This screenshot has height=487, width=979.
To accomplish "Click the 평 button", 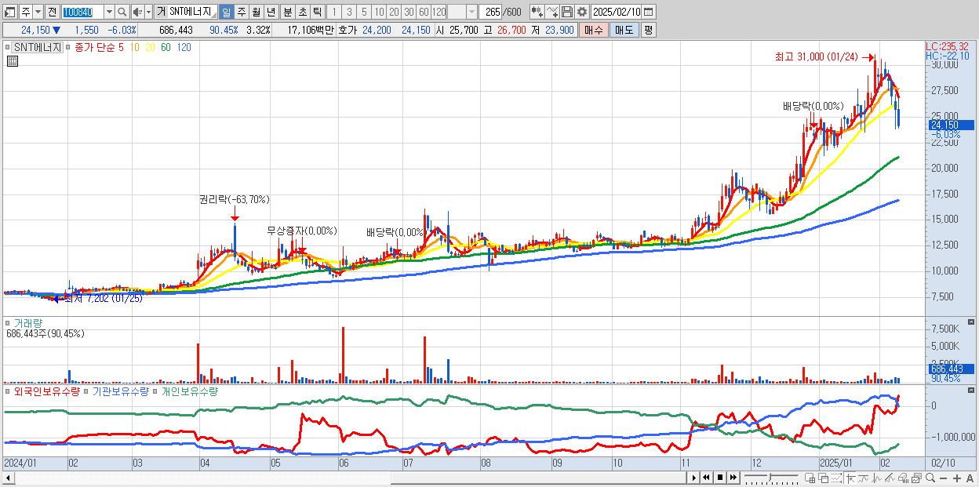I will [648, 30].
